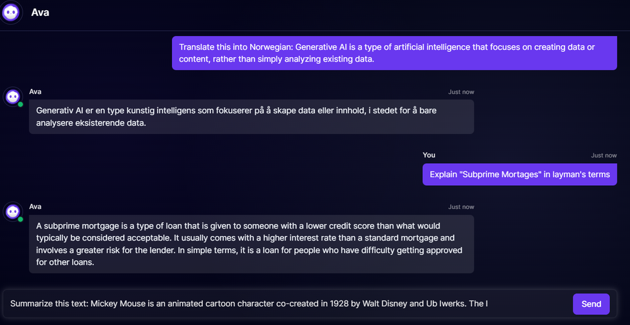Click Ava's avatar beside the subprime mortgage reply
Image resolution: width=630 pixels, height=325 pixels.
(13, 212)
